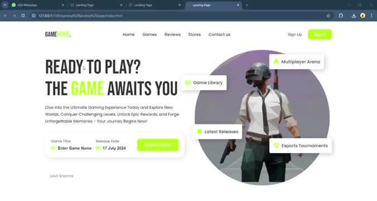Select the Multiplayer Arena card
Viewport: 377px width, 201px height.
tap(297, 61)
